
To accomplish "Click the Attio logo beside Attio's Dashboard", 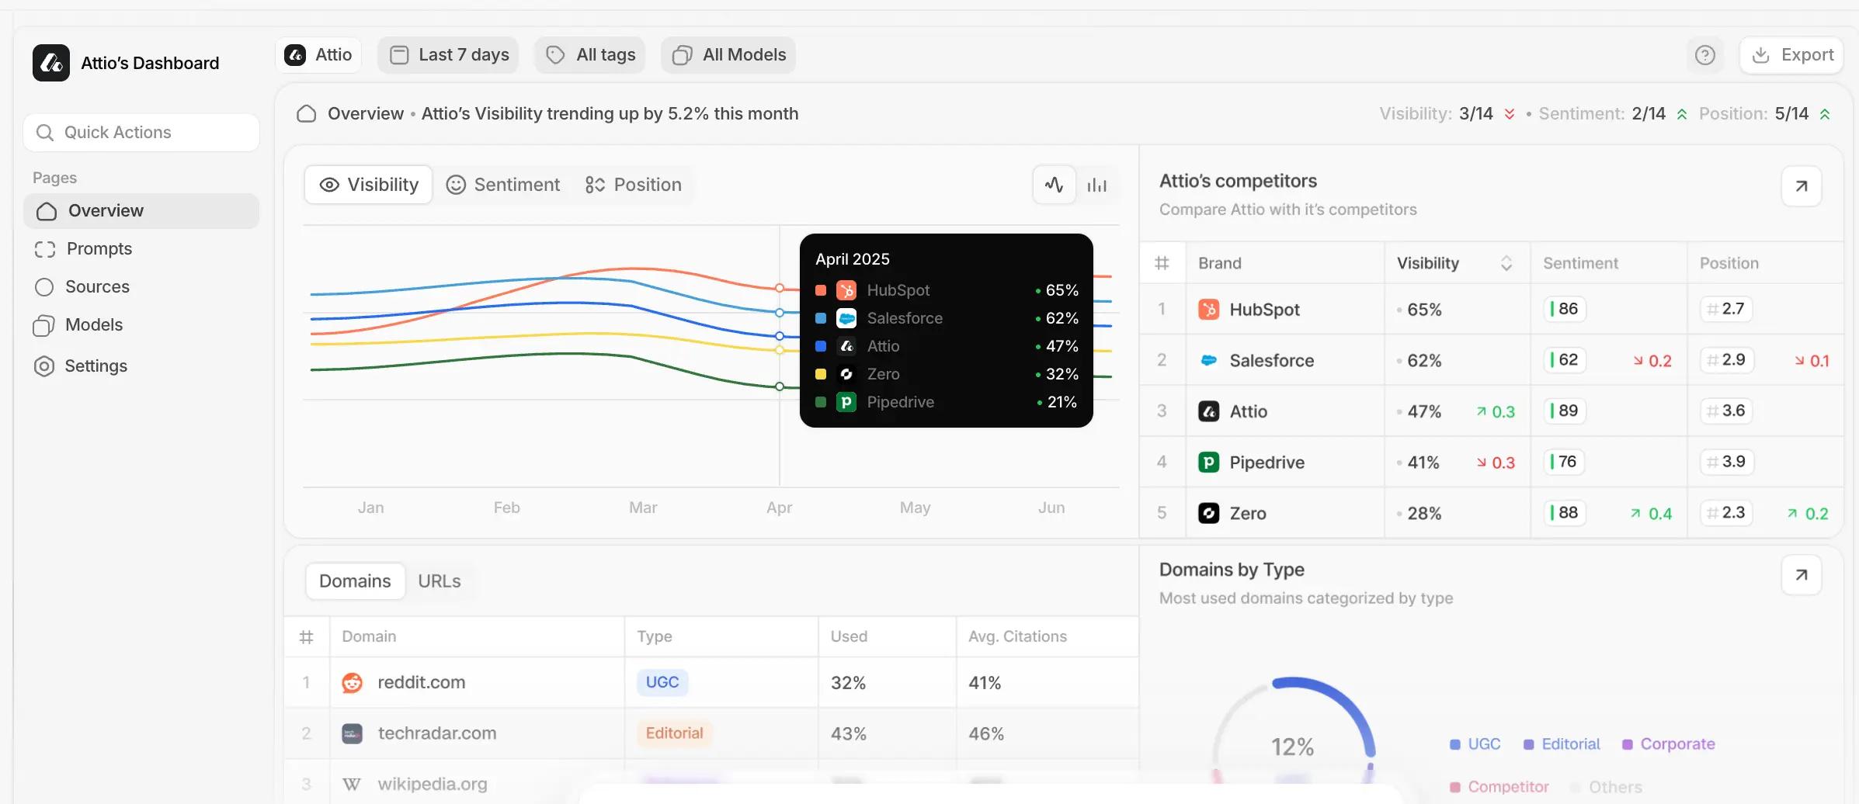I will (51, 63).
